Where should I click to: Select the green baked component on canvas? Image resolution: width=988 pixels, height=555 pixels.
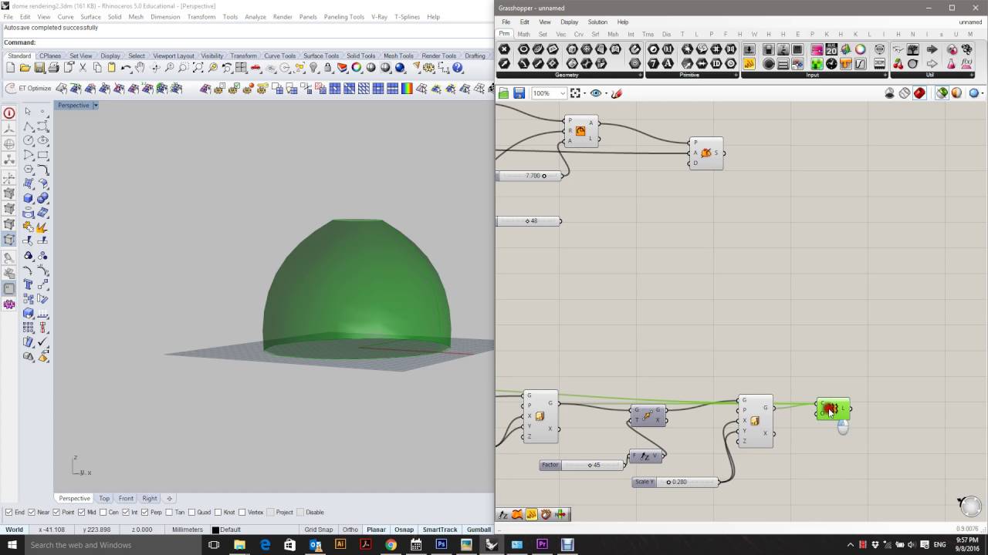833,409
